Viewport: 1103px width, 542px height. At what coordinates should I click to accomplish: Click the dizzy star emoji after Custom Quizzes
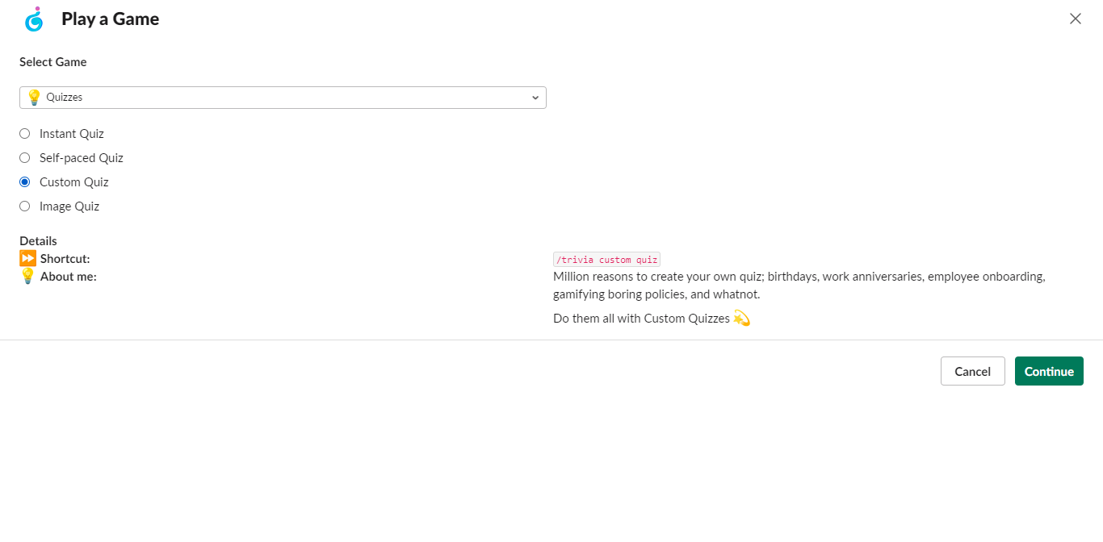point(742,318)
